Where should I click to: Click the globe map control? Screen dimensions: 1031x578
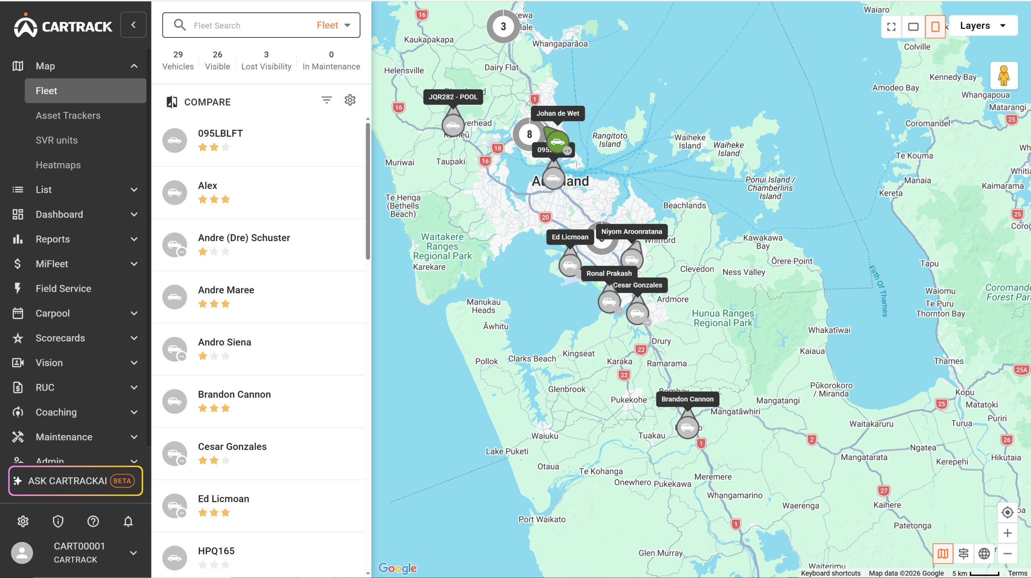[984, 553]
